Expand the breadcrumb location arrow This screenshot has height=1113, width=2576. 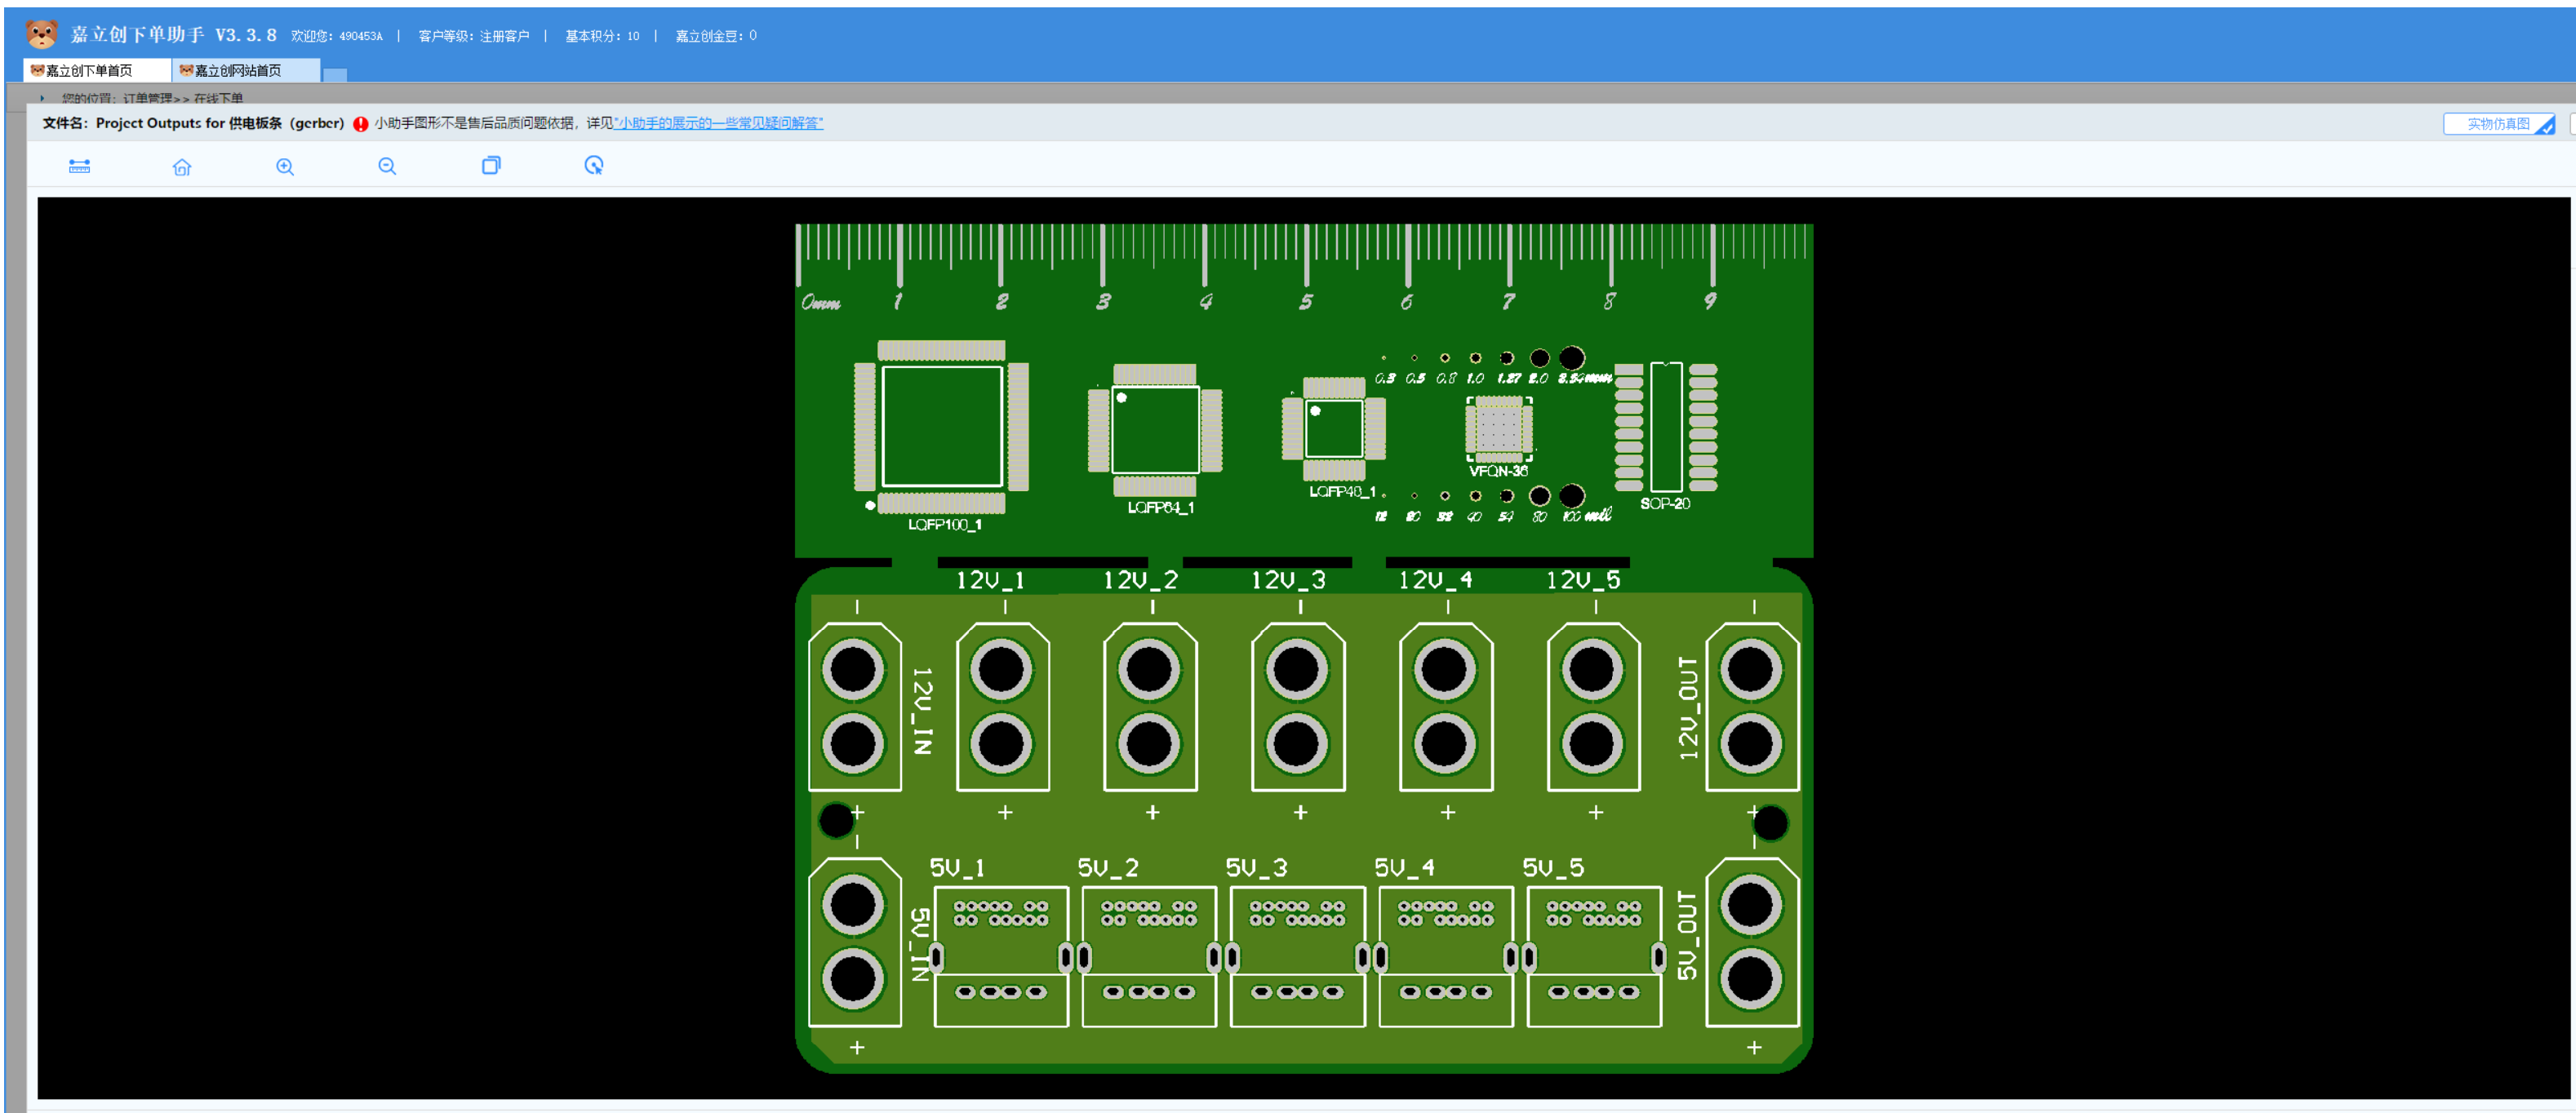(42, 98)
